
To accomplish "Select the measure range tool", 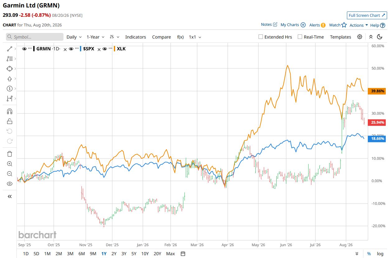I will click(x=9, y=99).
